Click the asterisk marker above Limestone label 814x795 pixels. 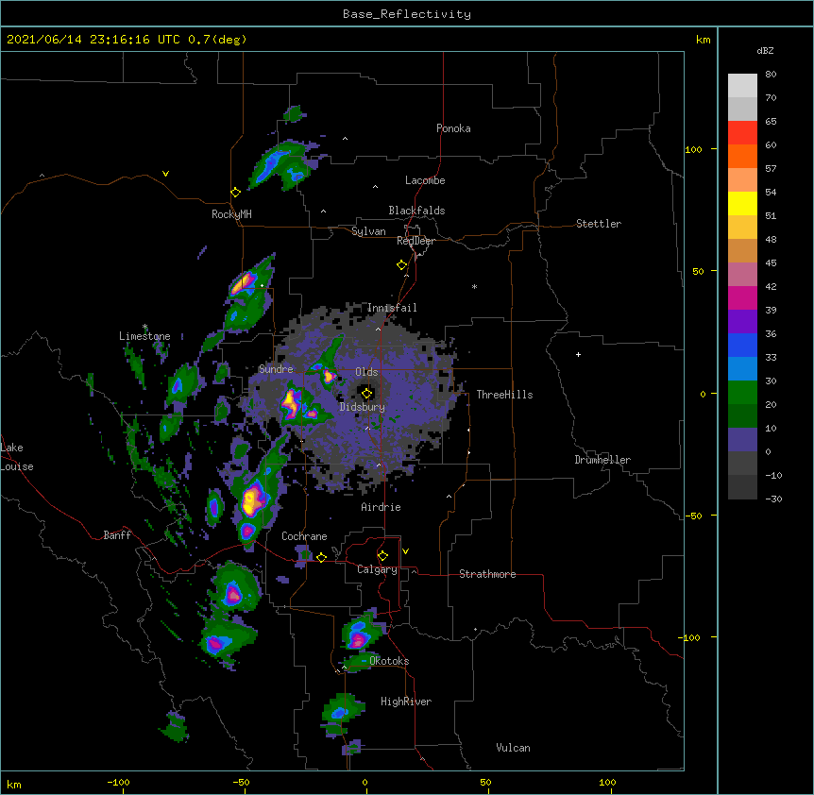pyautogui.click(x=144, y=327)
